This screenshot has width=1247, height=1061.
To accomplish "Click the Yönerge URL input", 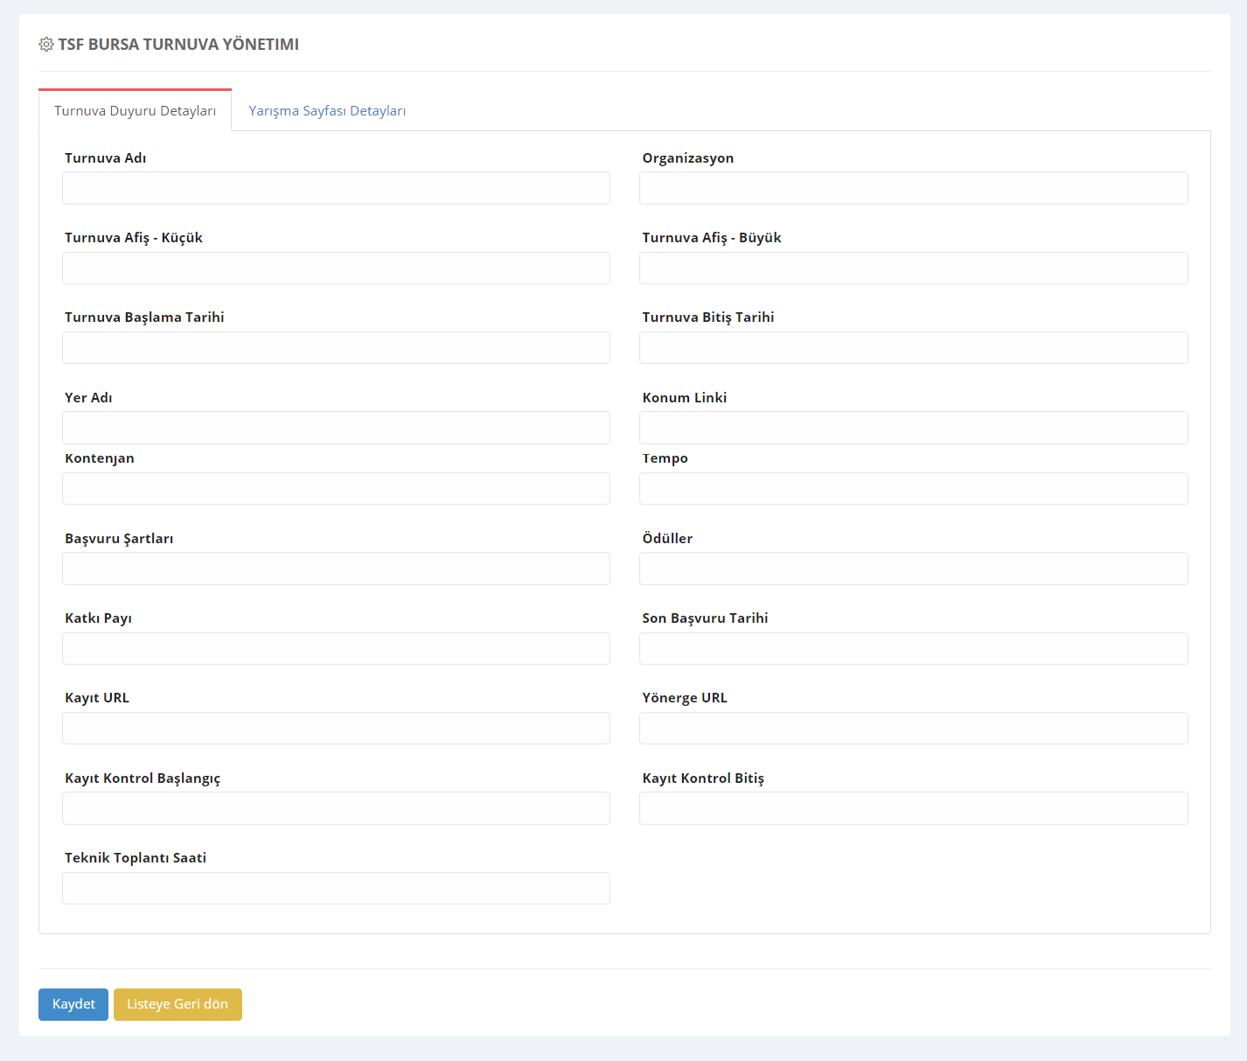I will pos(913,729).
